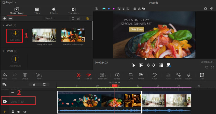Add a marker with the blue-plus icon
The width and height of the screenshot is (216, 114).
click(x=169, y=65)
